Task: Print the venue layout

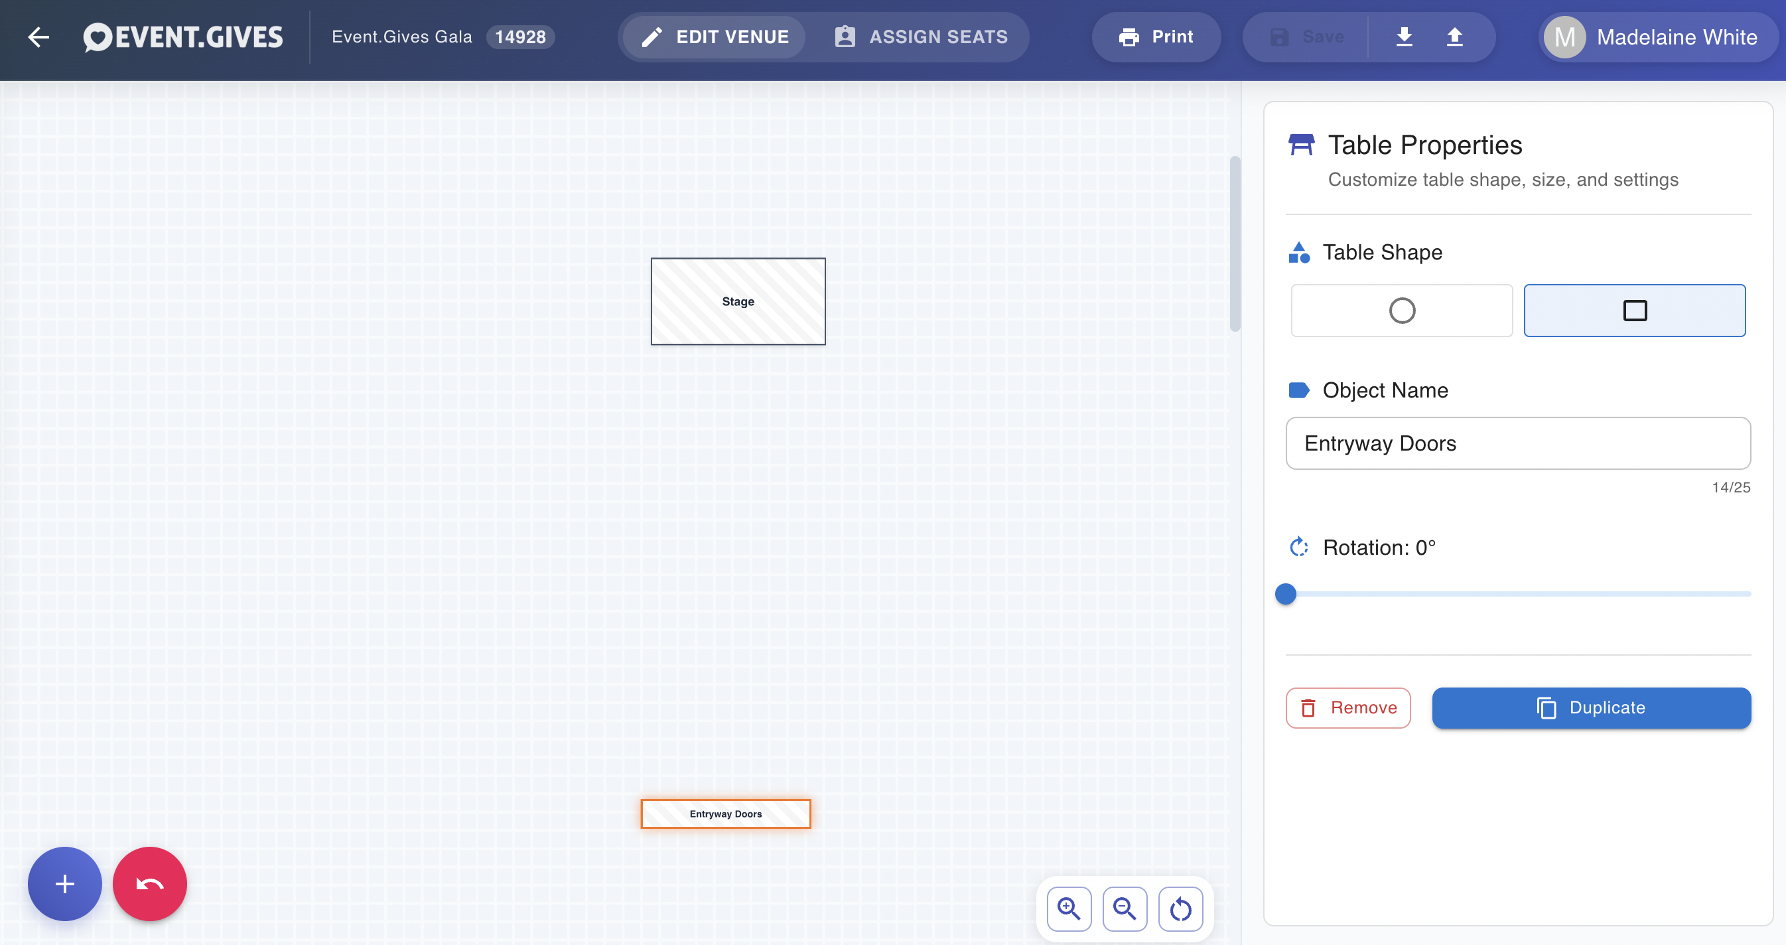Action: point(1156,36)
